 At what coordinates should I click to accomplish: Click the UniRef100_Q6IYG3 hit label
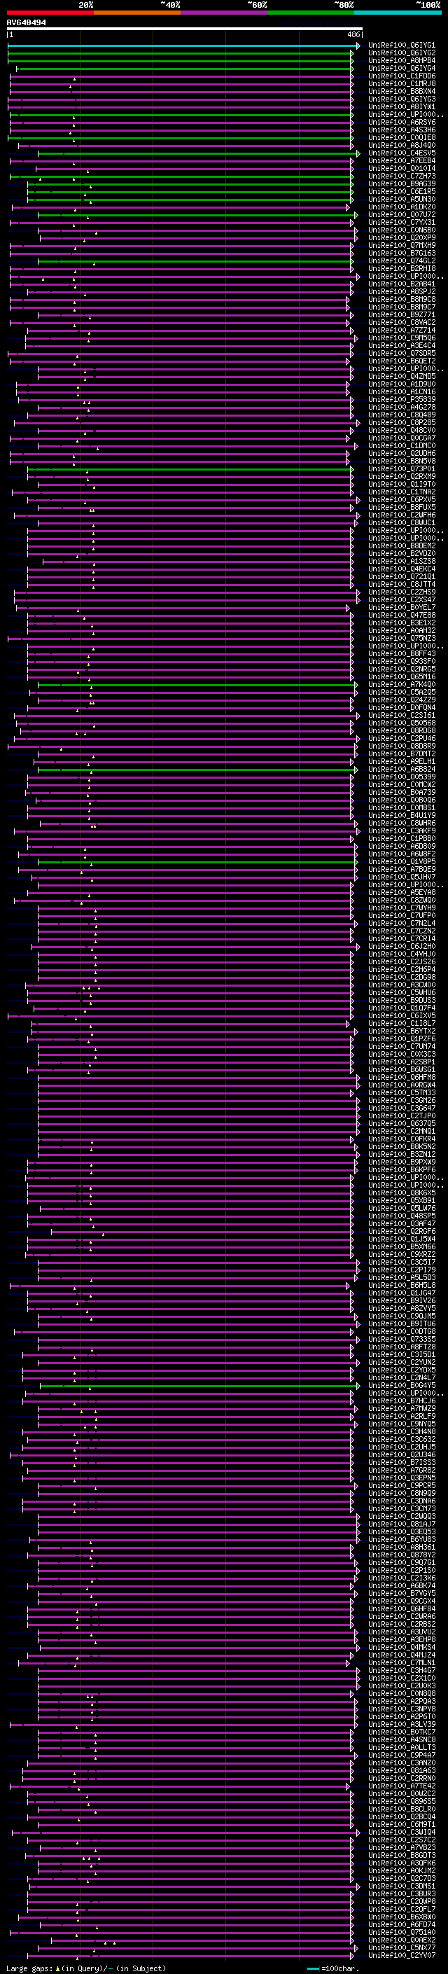pyautogui.click(x=401, y=99)
